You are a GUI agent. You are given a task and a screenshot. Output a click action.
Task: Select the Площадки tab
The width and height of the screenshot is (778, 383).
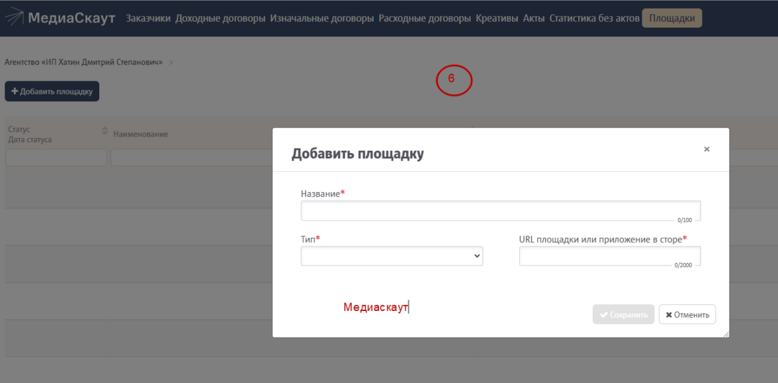pyautogui.click(x=672, y=18)
